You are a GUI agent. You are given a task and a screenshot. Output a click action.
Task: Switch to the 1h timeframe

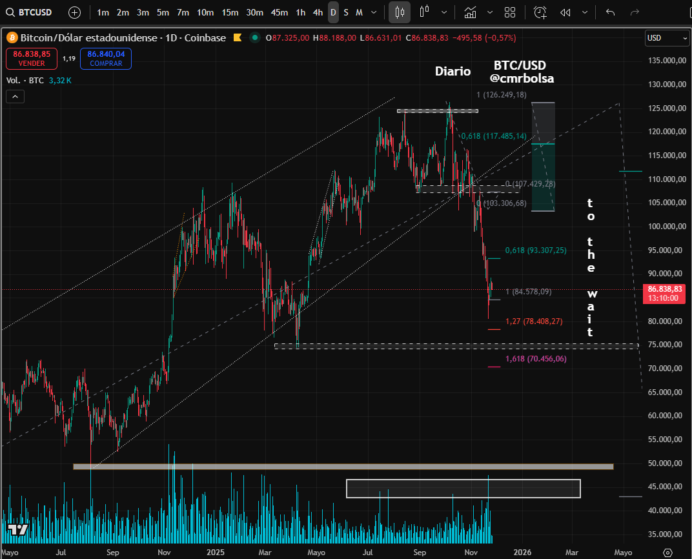301,12
